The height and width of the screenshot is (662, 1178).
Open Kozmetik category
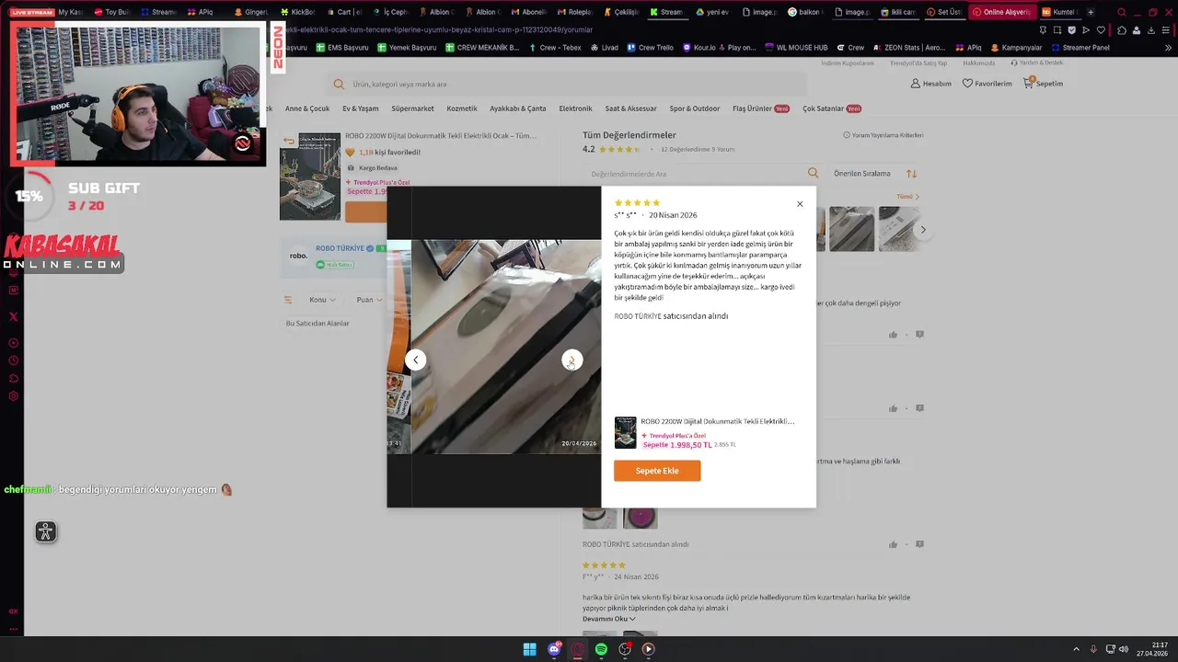pyautogui.click(x=462, y=108)
